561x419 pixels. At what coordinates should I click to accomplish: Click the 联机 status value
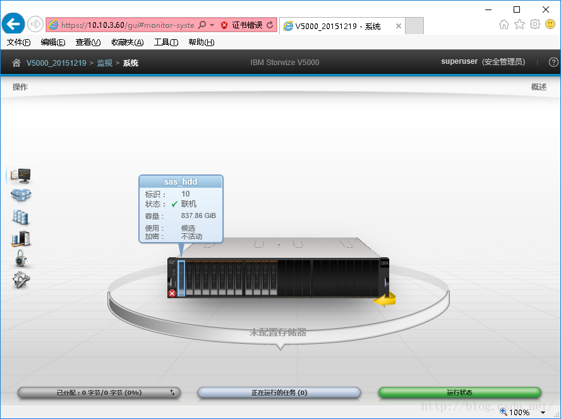click(x=189, y=204)
